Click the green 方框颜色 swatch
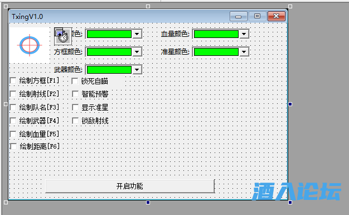 pyautogui.click(x=109, y=52)
